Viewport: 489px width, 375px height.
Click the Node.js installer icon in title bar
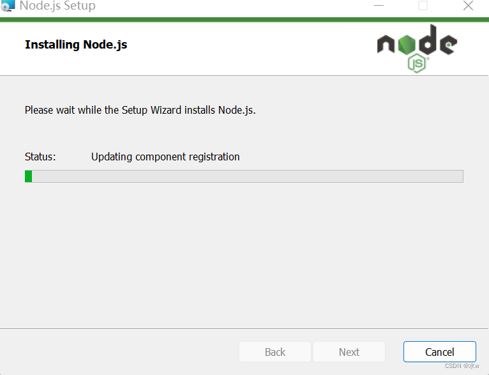[x=8, y=6]
